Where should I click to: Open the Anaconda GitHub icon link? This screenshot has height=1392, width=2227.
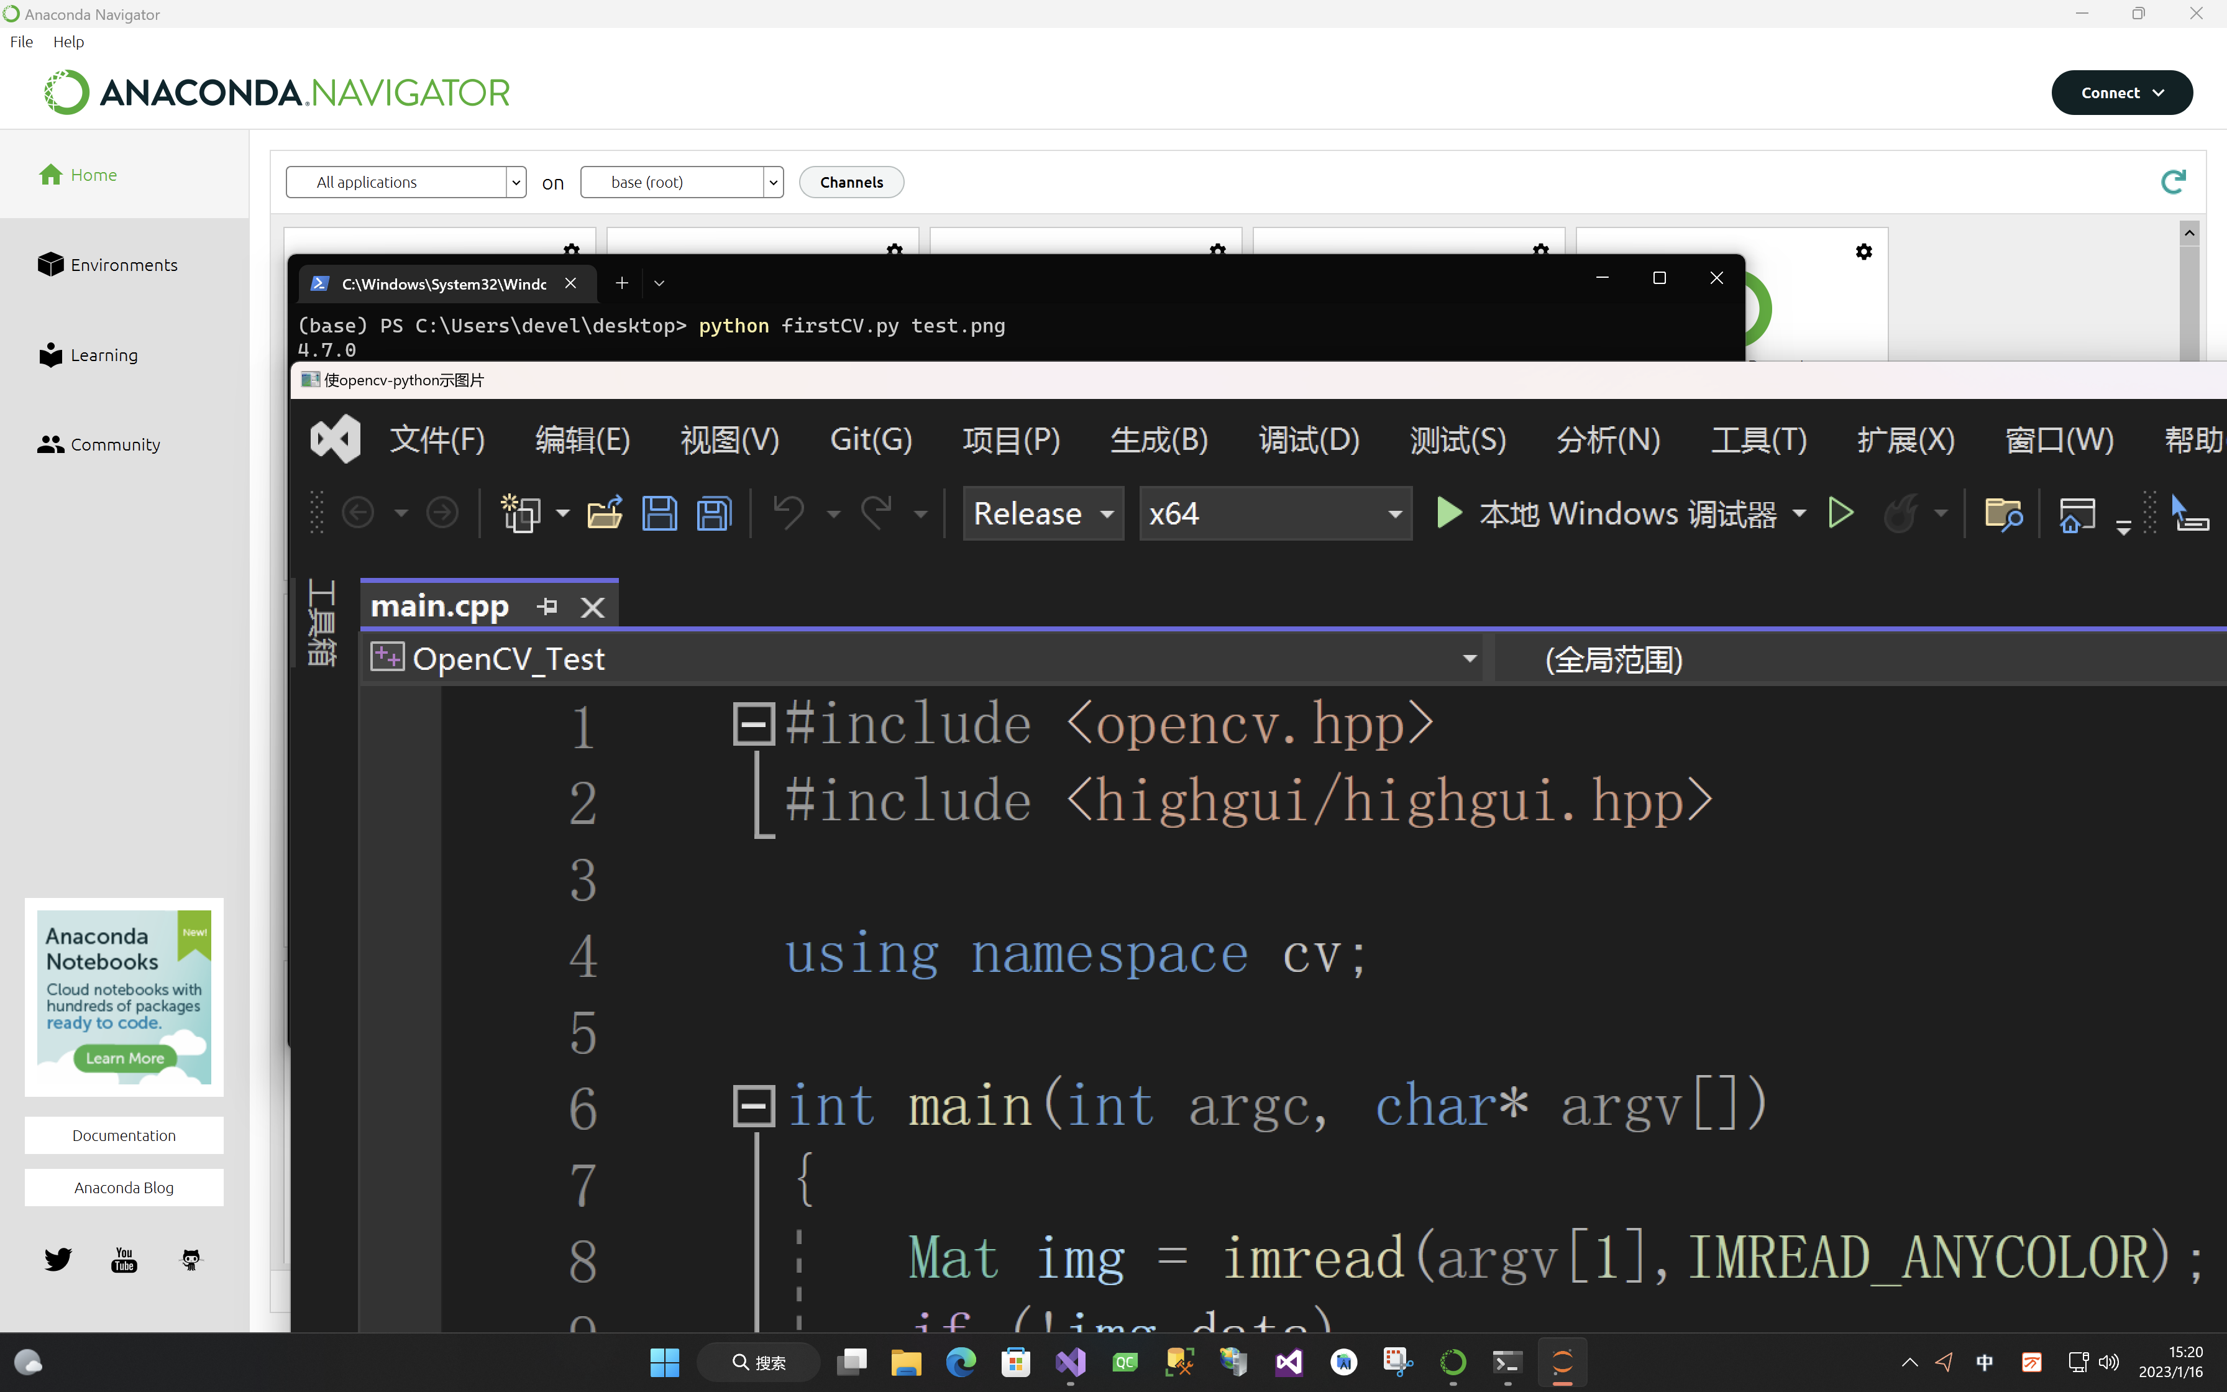tap(191, 1258)
